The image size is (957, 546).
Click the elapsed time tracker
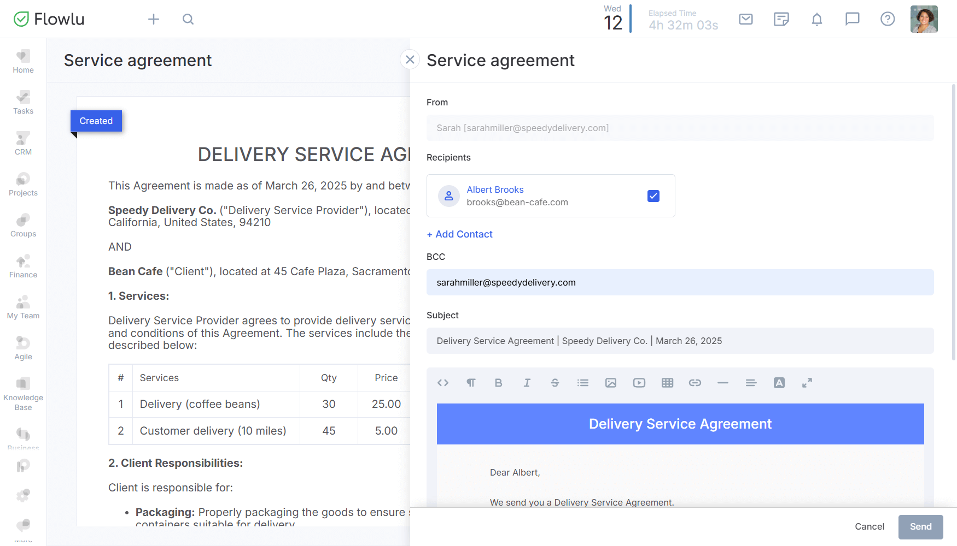tap(683, 20)
